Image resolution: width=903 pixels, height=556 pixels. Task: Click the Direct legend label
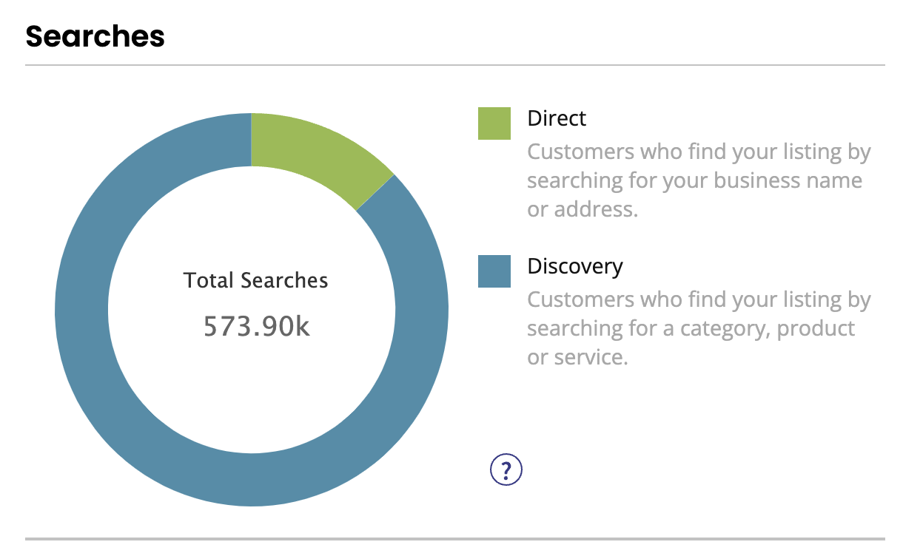(557, 118)
